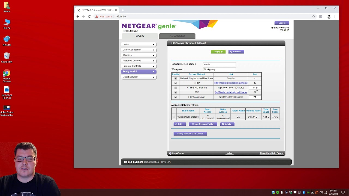Uncheck HTTPS (via internet) enable box

(x=176, y=88)
